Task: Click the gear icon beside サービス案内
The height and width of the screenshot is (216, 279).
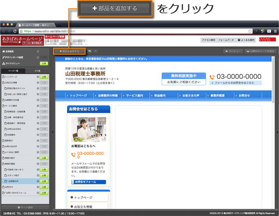Action: coord(37,106)
